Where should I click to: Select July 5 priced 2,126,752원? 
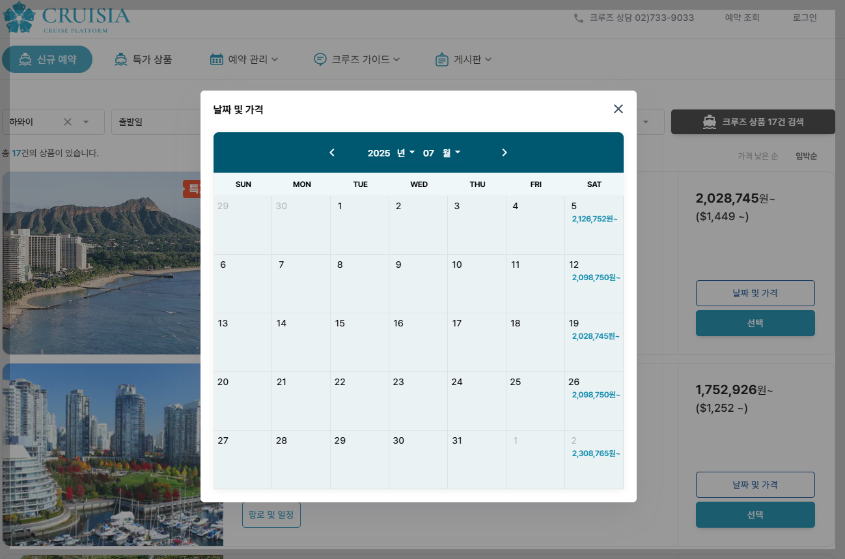(x=594, y=225)
